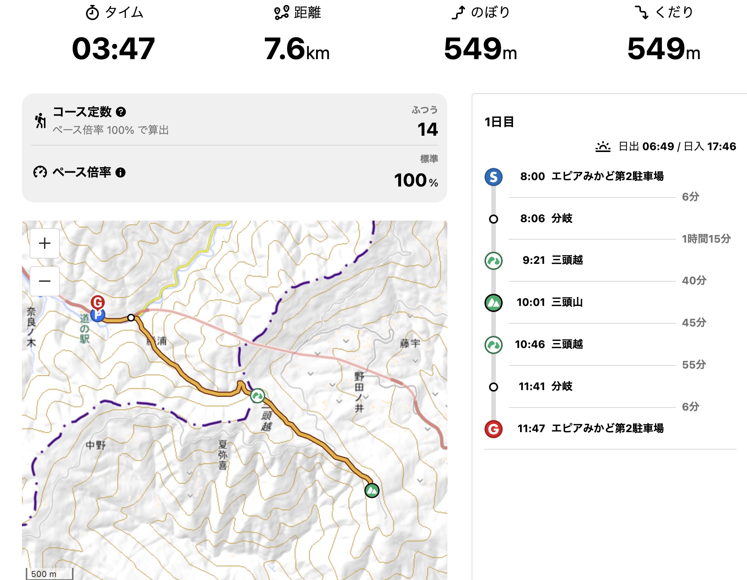Click the 10:46 三頭越 timeline entry
This screenshot has height=580, width=747.
coord(549,344)
